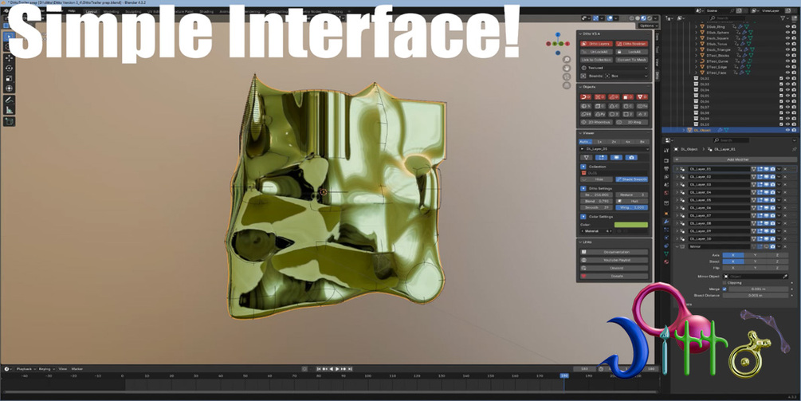Enable Mirror Axis Y
801x401 pixels.
(755, 255)
